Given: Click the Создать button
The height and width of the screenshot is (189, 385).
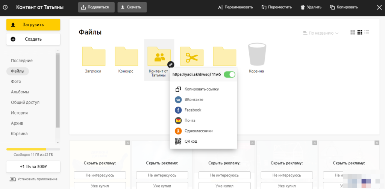Looking at the screenshot, I should coord(33,39).
